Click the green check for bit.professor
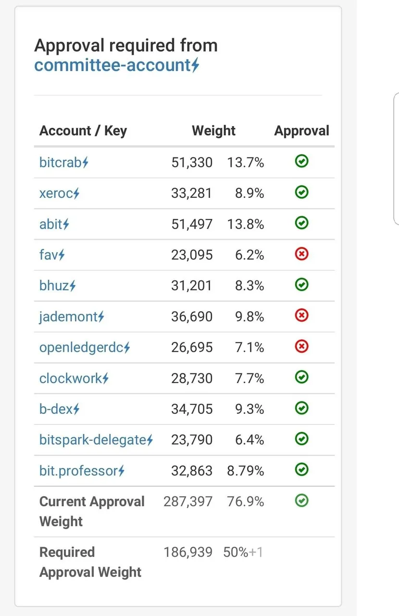The height and width of the screenshot is (616, 399). (301, 470)
